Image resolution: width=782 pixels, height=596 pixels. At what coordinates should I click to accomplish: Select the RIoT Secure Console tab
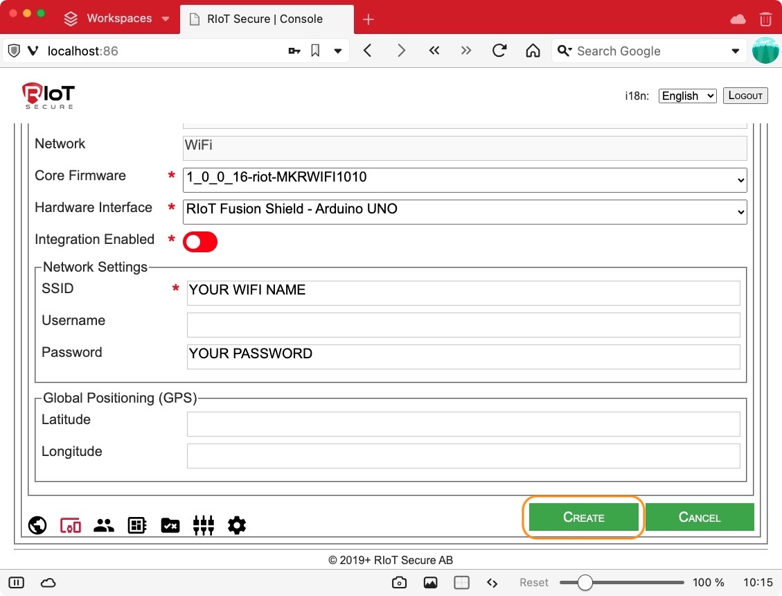coord(265,19)
